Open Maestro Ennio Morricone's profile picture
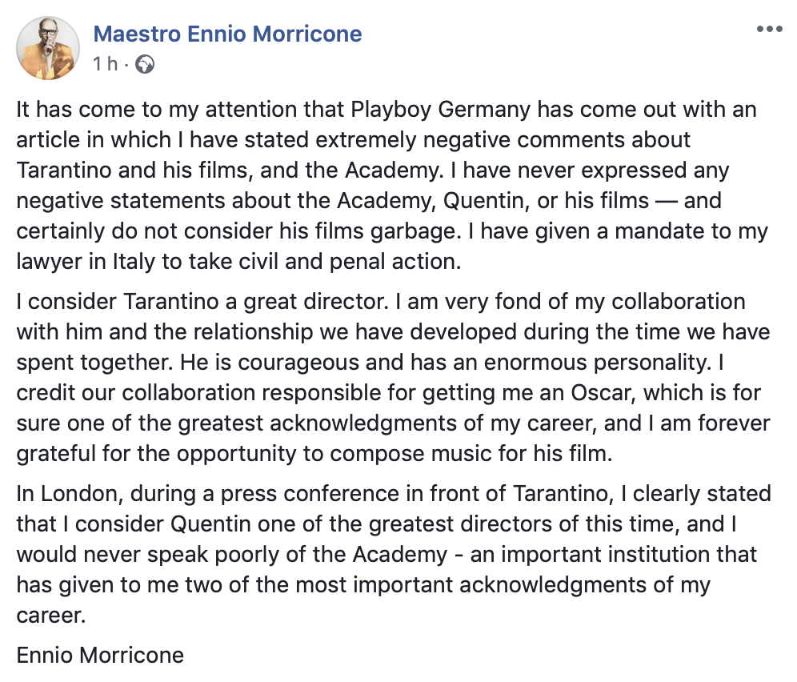Viewport: 797px width, 682px height. click(x=48, y=48)
